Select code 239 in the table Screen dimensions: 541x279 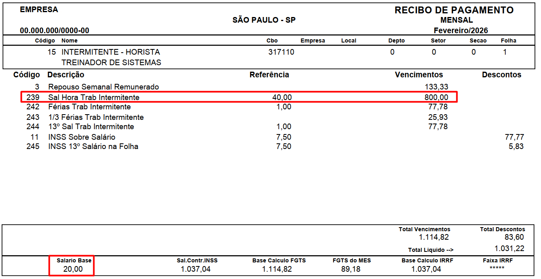point(33,98)
